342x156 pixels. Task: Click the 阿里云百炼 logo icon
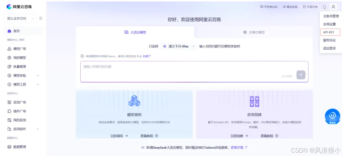[9, 7]
